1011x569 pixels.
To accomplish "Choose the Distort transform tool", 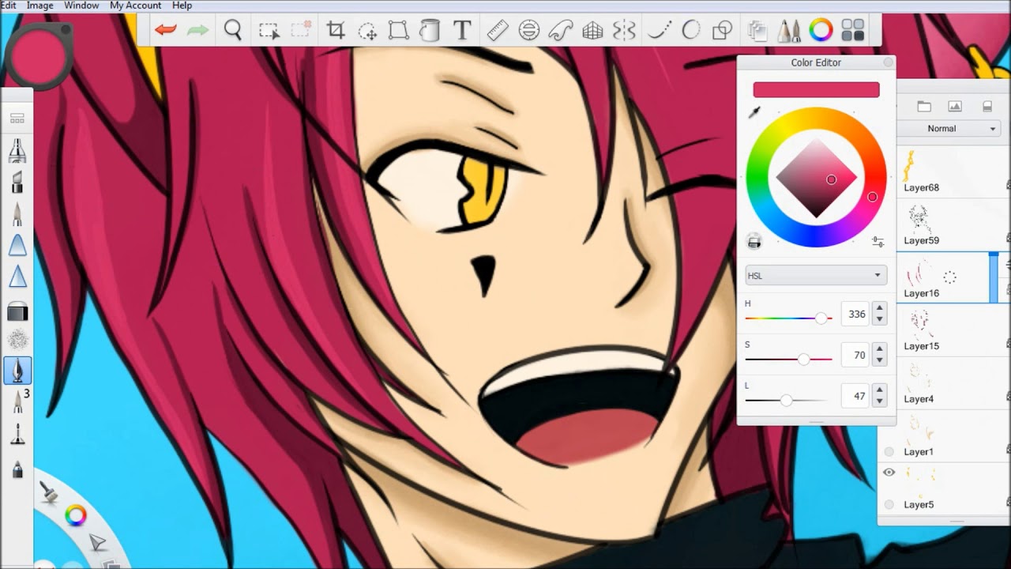I will [x=398, y=30].
